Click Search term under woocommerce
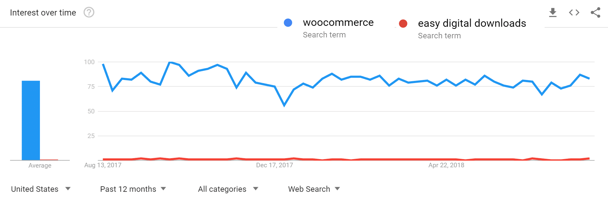The height and width of the screenshot is (205, 608). pyautogui.click(x=324, y=34)
